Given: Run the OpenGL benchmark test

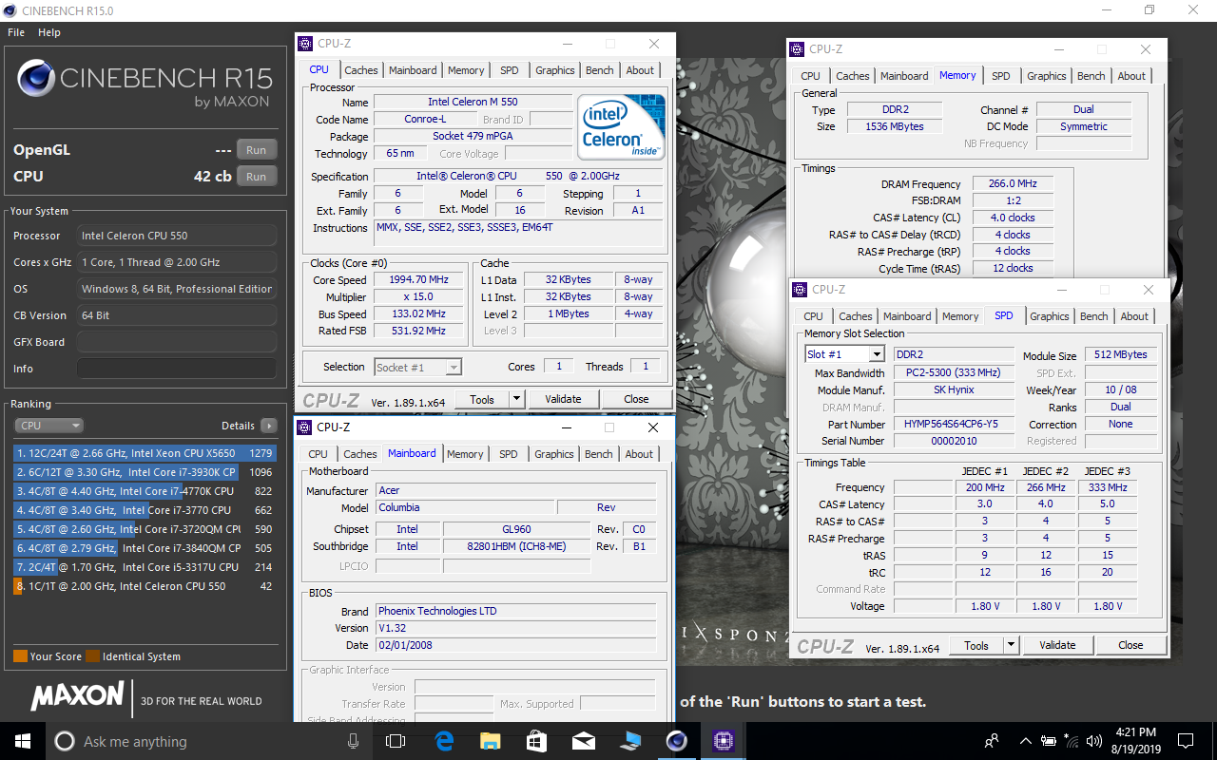Looking at the screenshot, I should [257, 150].
